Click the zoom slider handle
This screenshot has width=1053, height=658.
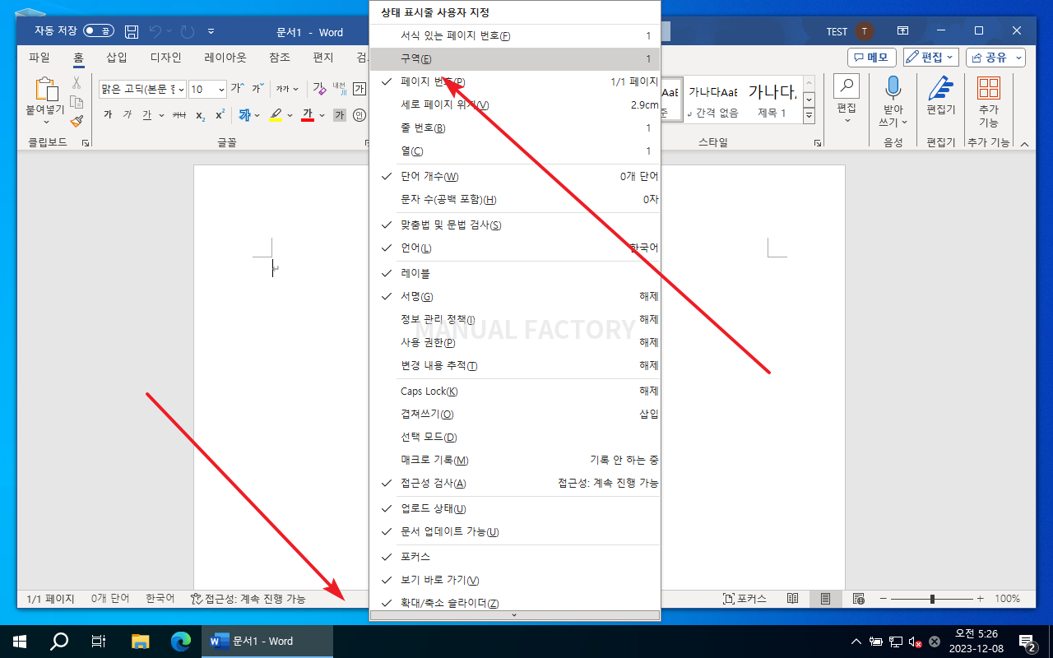932,599
